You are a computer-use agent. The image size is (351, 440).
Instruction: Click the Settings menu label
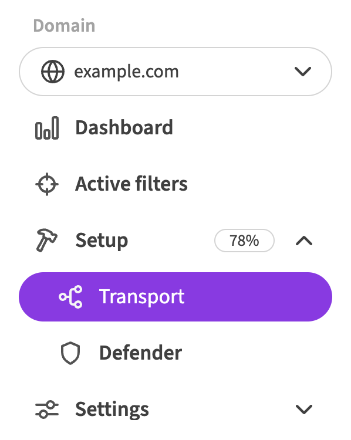tap(112, 409)
